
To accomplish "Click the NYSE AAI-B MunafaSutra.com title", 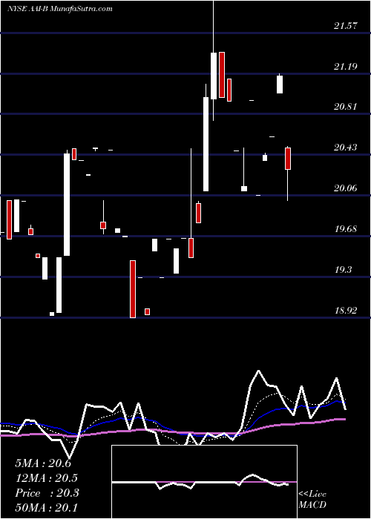I will (x=60, y=9).
